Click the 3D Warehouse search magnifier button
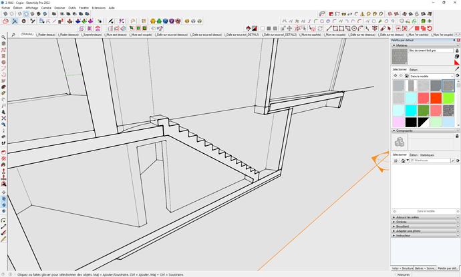The height and width of the screenshot is (277, 461). [x=453, y=160]
